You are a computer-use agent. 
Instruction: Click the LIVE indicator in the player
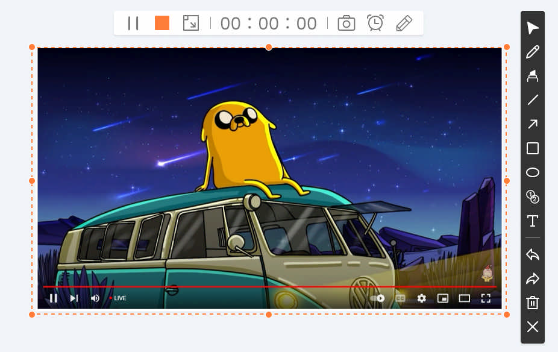click(x=118, y=298)
